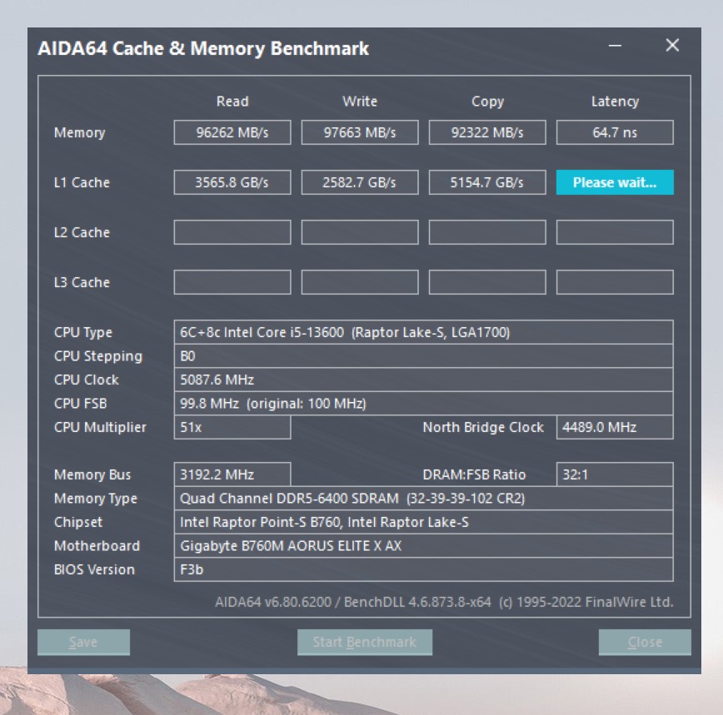Click the Memory row label

point(79,133)
